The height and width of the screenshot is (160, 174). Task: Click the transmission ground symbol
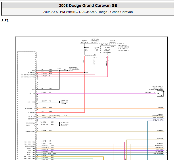tap(68, 71)
